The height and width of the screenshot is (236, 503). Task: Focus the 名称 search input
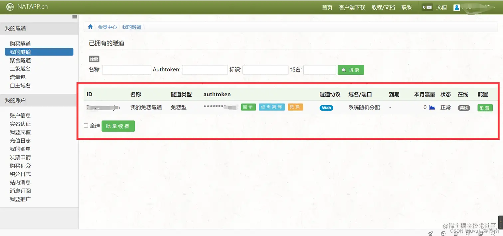127,70
